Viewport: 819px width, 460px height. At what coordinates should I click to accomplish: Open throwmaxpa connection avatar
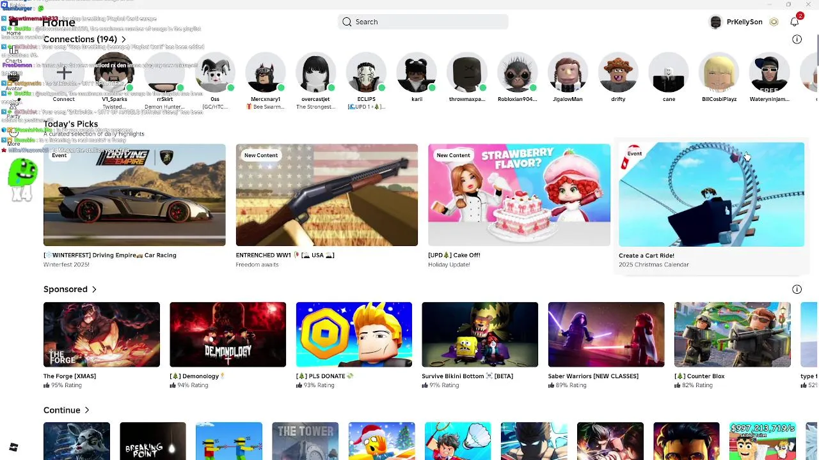click(x=467, y=73)
